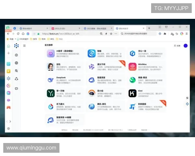Image resolution: width=195 pixels, height=156 pixels.
Task: Start a new chat with the circled plus icon
Action: click(16, 55)
